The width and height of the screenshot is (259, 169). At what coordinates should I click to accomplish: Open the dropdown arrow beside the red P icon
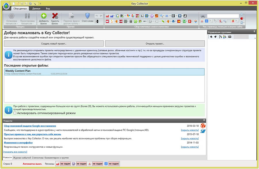point(192,21)
